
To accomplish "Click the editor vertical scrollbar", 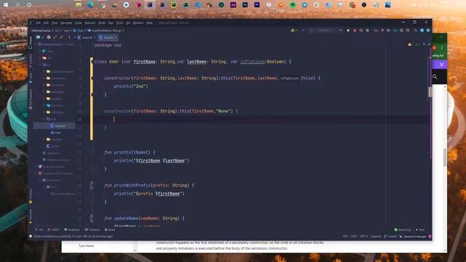I will (x=430, y=92).
